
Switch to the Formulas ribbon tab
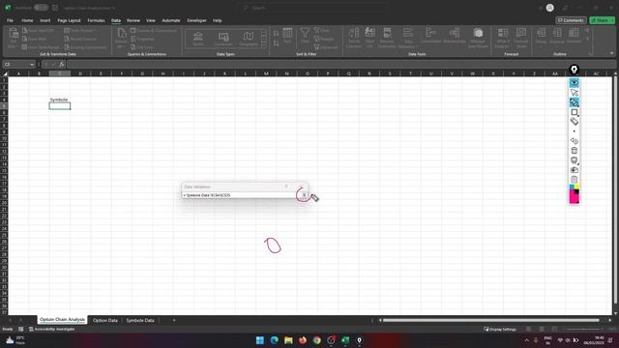(96, 20)
